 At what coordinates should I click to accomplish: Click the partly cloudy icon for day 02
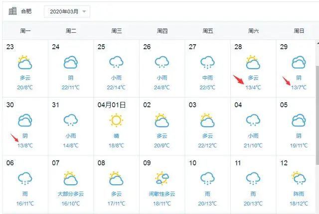pos(162,120)
